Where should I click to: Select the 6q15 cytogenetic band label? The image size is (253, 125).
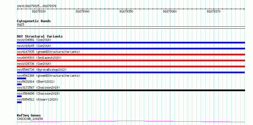20,25
